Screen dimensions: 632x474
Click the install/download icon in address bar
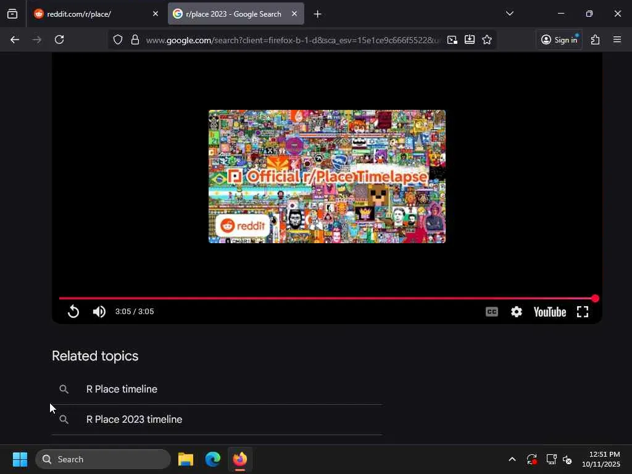point(470,39)
